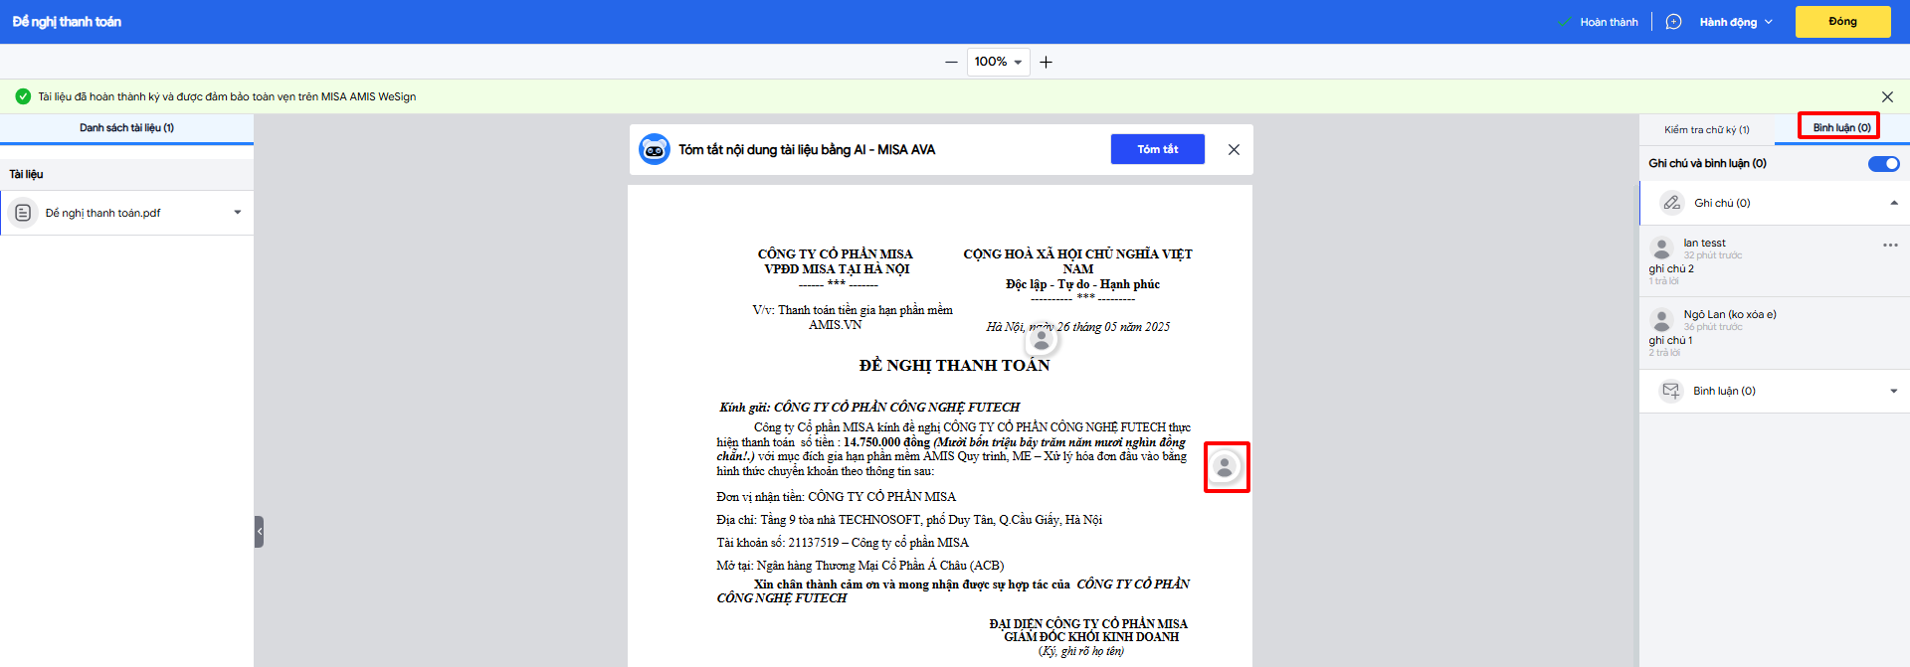Click the comment avatar marker near the date
The image size is (1910, 667).
tap(1042, 340)
